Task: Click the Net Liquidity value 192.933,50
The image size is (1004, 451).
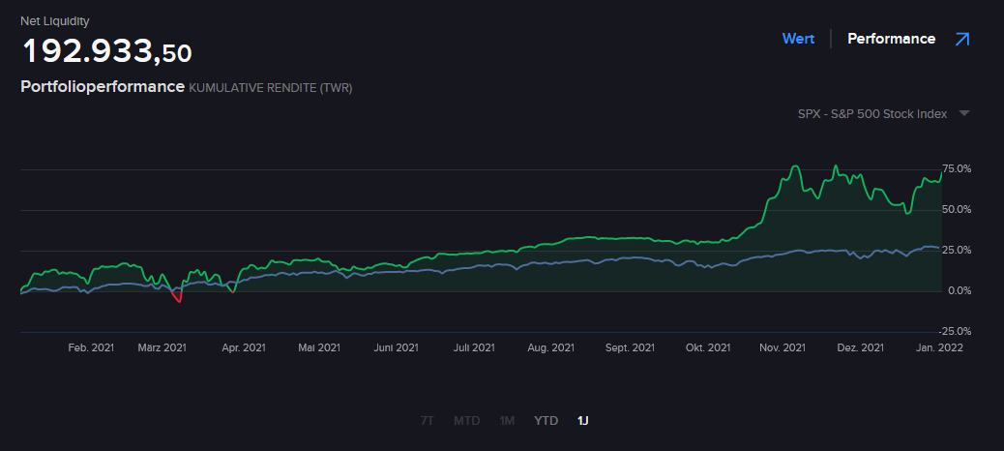Action: click(106, 51)
